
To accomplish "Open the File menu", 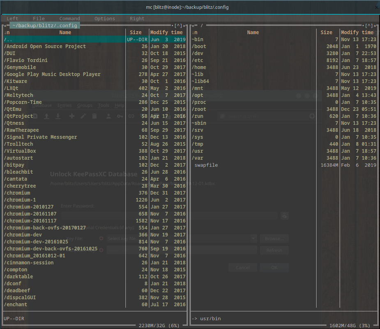I will click(x=39, y=19).
